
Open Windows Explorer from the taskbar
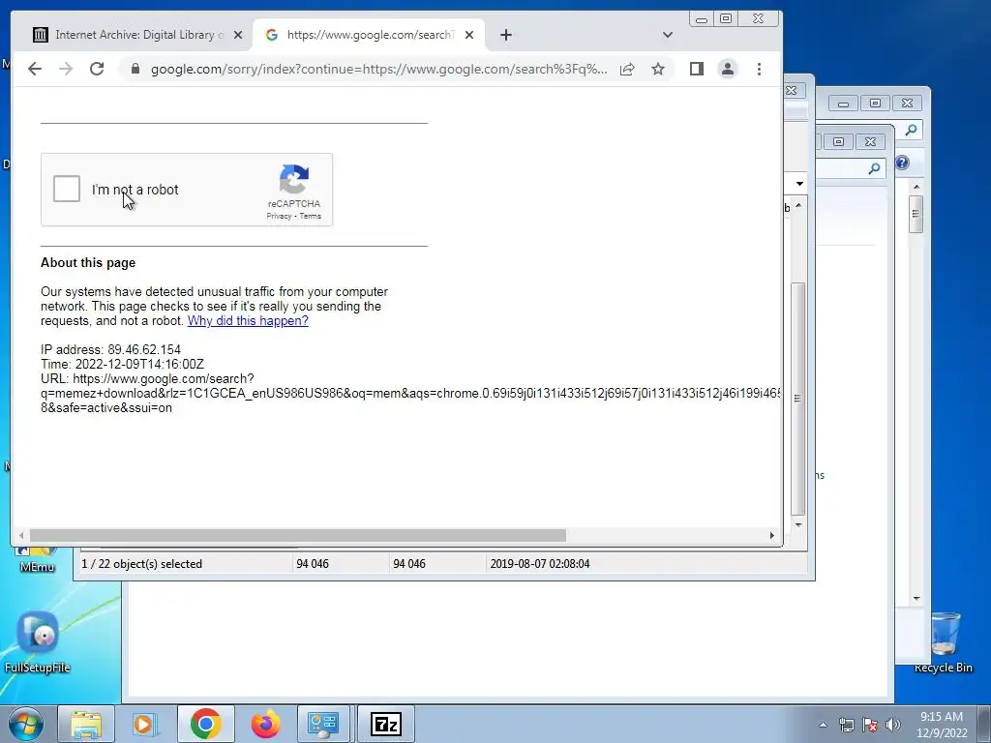86,724
